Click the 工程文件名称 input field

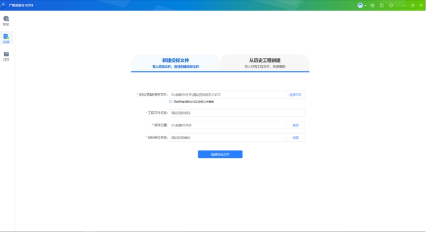pyautogui.click(x=236, y=113)
